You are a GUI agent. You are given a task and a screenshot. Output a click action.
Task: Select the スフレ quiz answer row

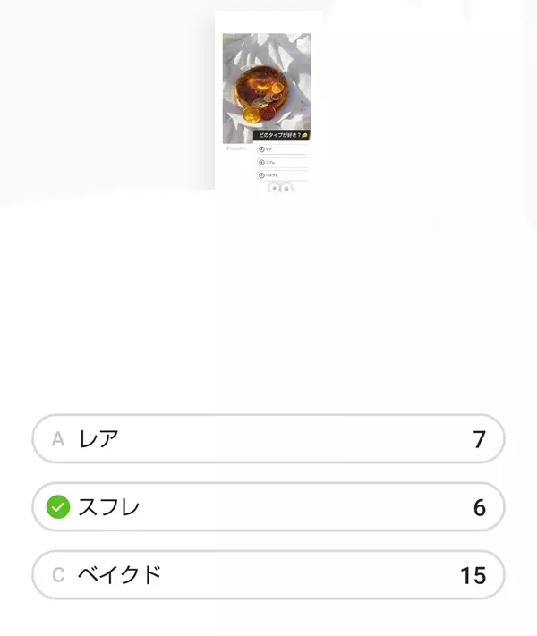[x=268, y=507]
